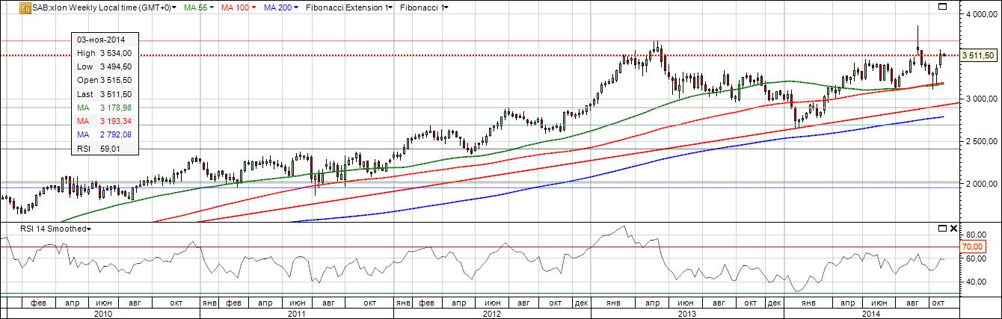Click the Low 3 494,50 row
The image size is (1002, 319).
point(105,66)
